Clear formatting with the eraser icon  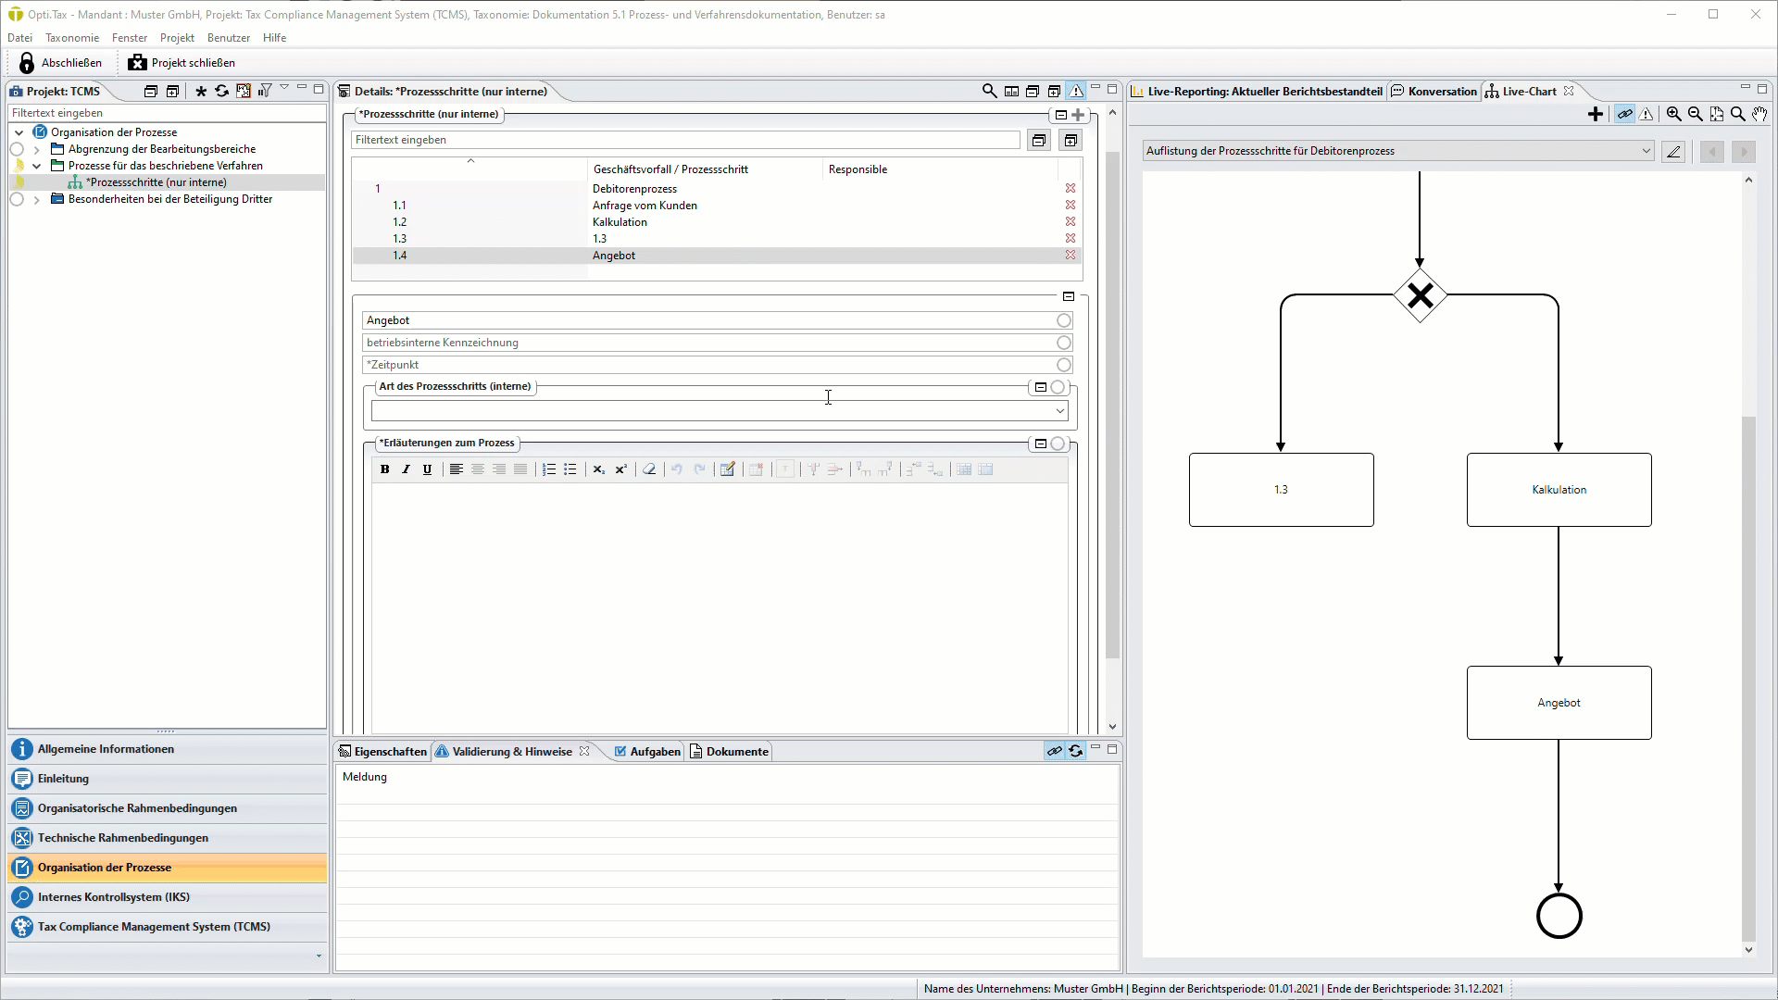[x=649, y=469]
